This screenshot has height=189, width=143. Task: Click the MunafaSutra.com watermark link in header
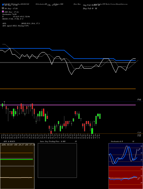coord(122,4)
